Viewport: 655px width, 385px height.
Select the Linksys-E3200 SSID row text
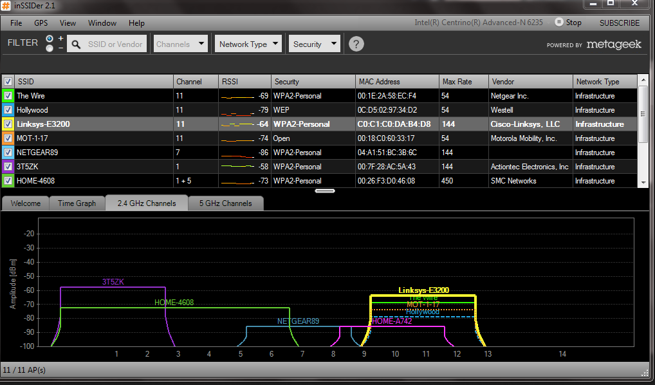click(x=43, y=124)
